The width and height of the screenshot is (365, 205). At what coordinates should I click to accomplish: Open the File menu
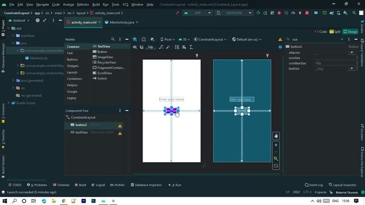(x=11, y=5)
